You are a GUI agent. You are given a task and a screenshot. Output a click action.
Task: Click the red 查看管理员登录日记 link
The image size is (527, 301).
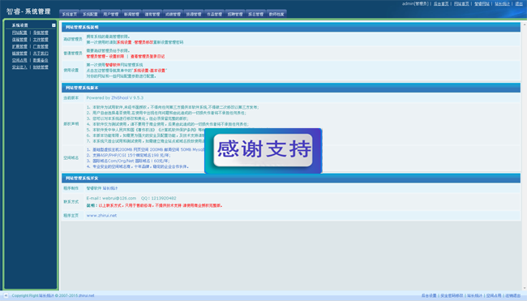click(148, 57)
